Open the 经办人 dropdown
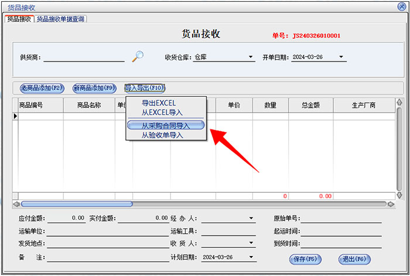The image size is (410, 276). pos(251,219)
